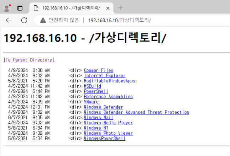
Task: Open the VMware directory link
Action: click(91, 102)
